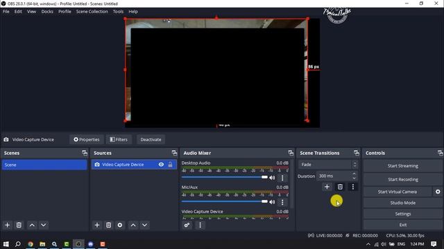444x249 pixels.
Task: Click the Properties button
Action: 86,140
